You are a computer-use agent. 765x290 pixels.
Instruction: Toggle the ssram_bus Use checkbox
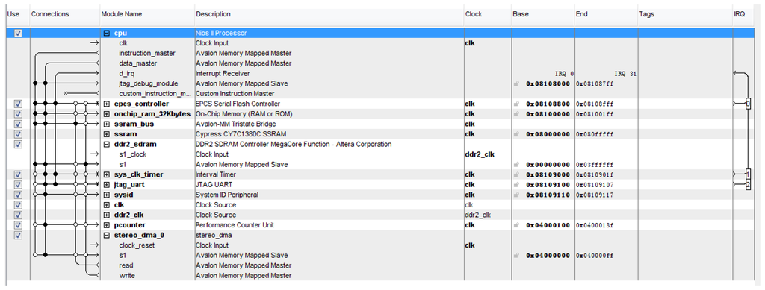coord(18,124)
